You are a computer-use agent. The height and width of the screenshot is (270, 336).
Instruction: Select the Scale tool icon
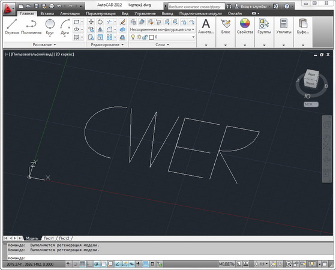click(100, 37)
